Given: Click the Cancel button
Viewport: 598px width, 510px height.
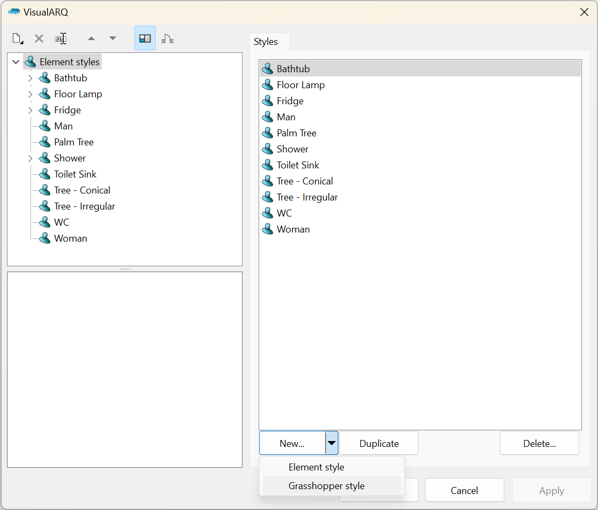Looking at the screenshot, I should [x=465, y=490].
